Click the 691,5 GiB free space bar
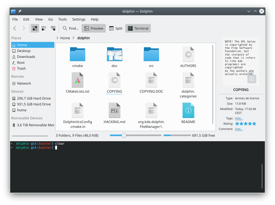This screenshot has height=205, width=275. click(177, 135)
